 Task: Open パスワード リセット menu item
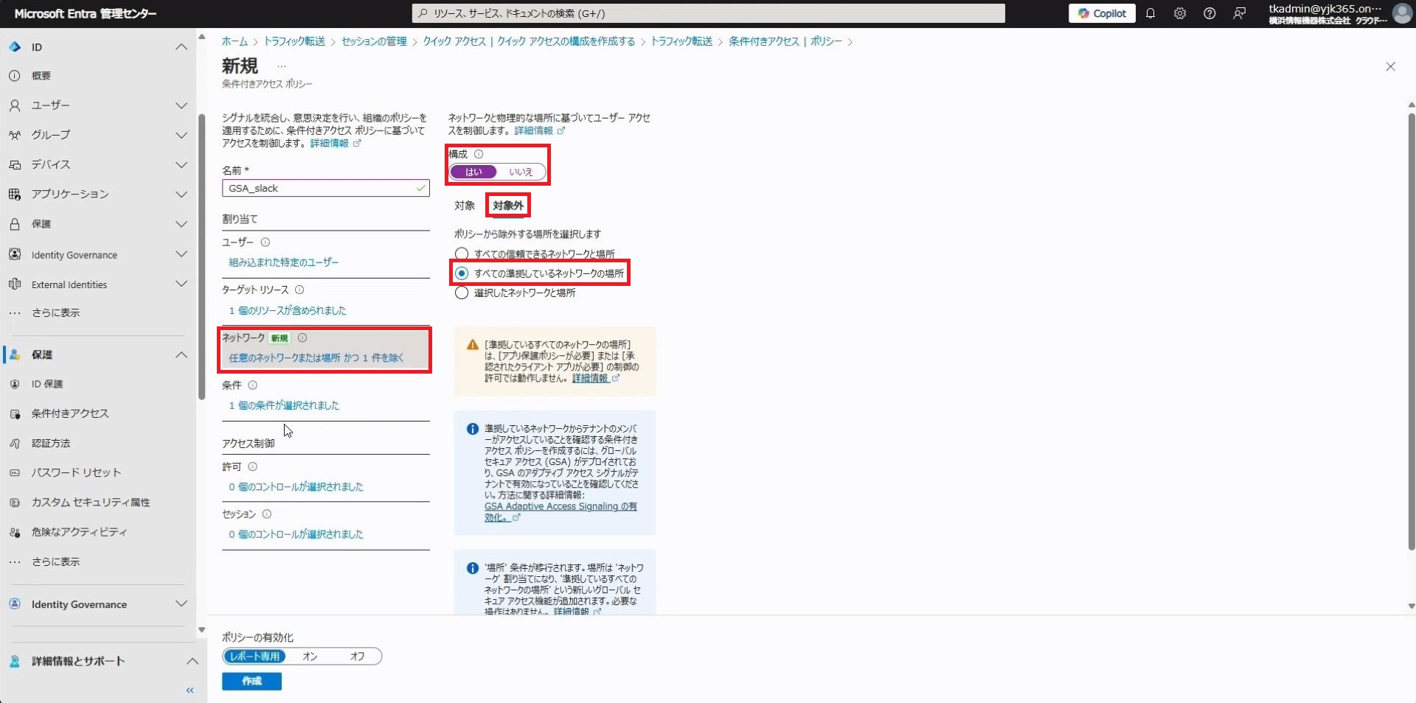pos(75,472)
